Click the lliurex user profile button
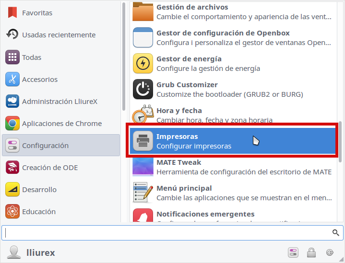Screen dimensions: 345x263 click(31, 252)
